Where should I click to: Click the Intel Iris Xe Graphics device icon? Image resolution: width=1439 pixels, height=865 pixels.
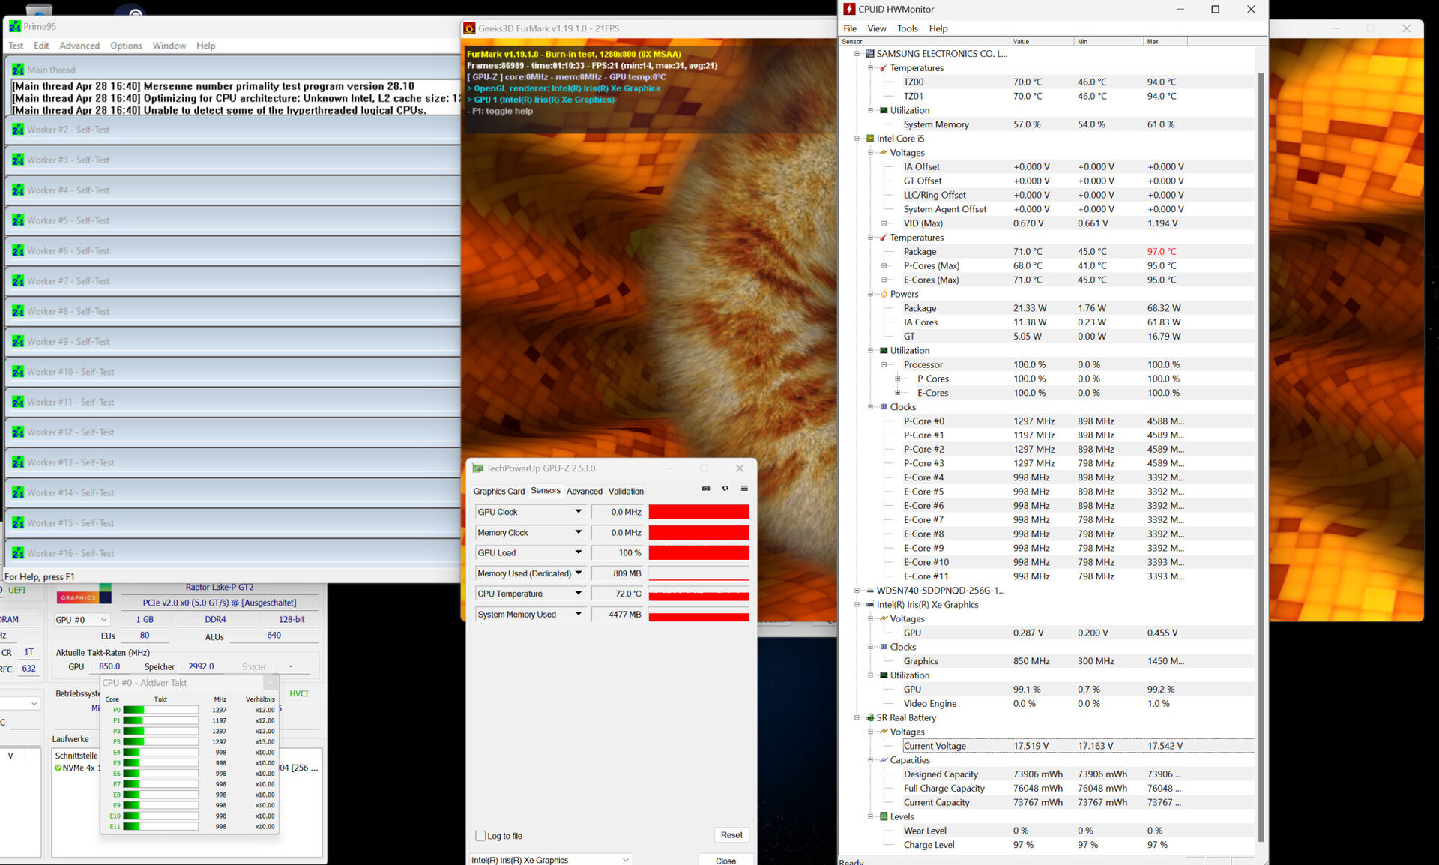[x=870, y=605]
